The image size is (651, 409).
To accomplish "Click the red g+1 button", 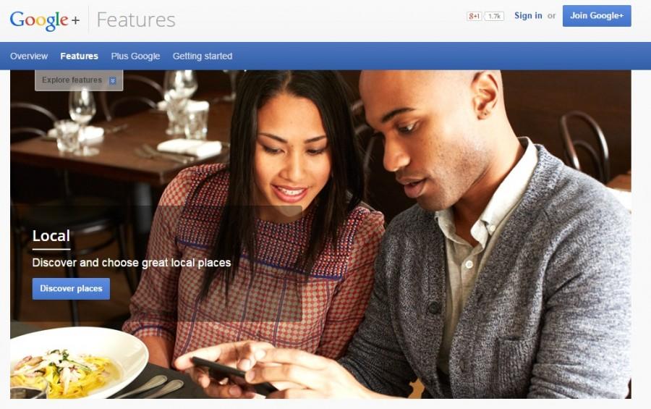I will [474, 16].
